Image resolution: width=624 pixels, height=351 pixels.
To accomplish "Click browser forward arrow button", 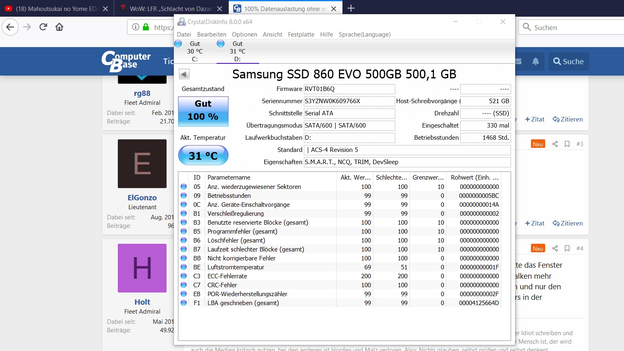I will point(27,27).
